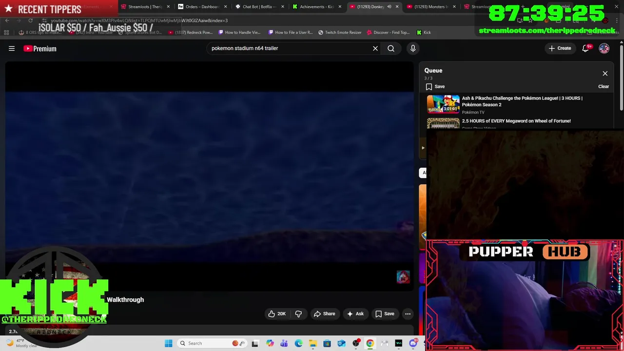Open the YouTube guide hamburger menu
Image resolution: width=624 pixels, height=351 pixels.
click(12, 48)
